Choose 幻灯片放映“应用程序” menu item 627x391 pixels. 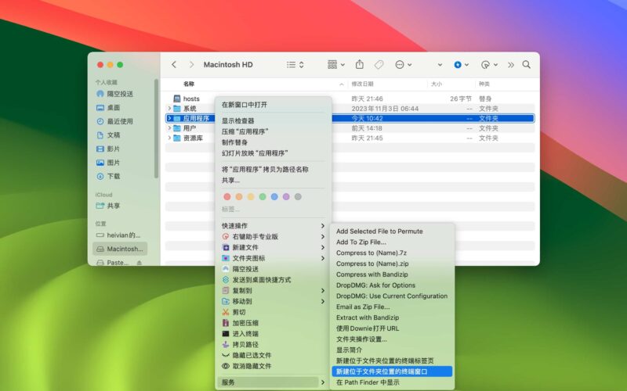(256, 153)
